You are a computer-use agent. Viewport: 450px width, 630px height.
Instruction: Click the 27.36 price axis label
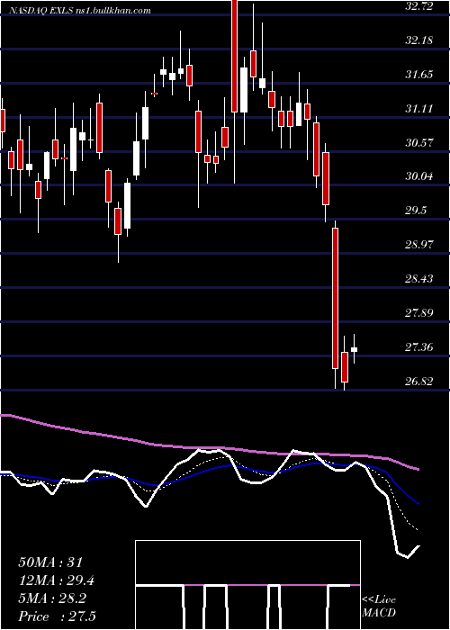coord(419,346)
